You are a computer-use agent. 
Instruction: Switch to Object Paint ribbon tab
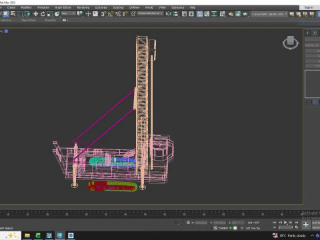[x=28, y=20]
